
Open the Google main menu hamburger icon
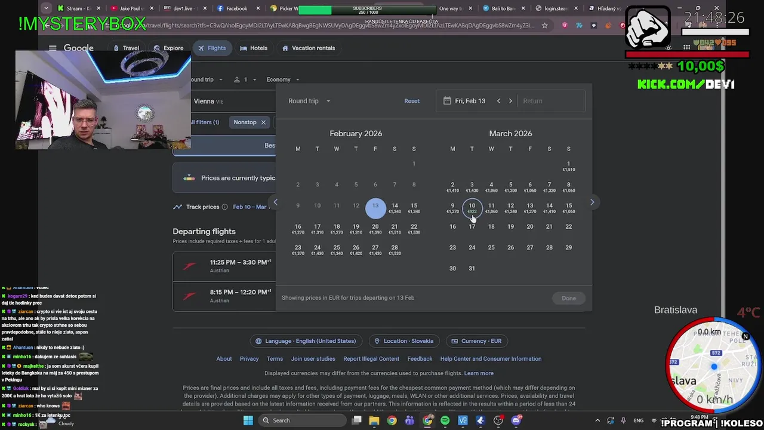tap(53, 48)
